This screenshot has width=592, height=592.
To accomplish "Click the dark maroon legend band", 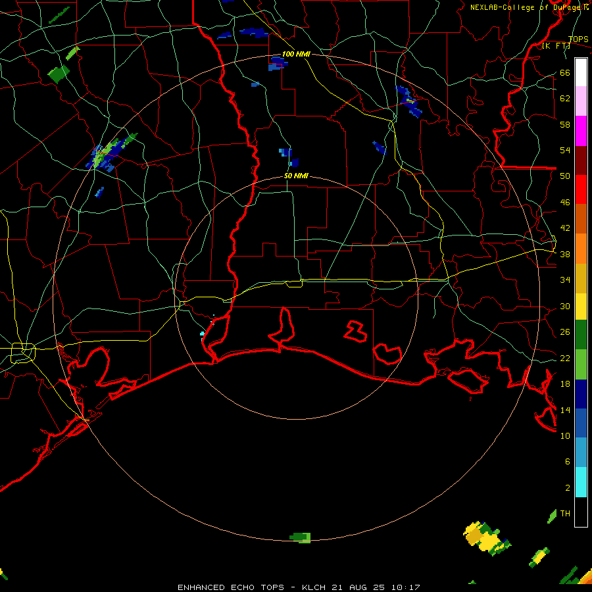I will pyautogui.click(x=581, y=160).
